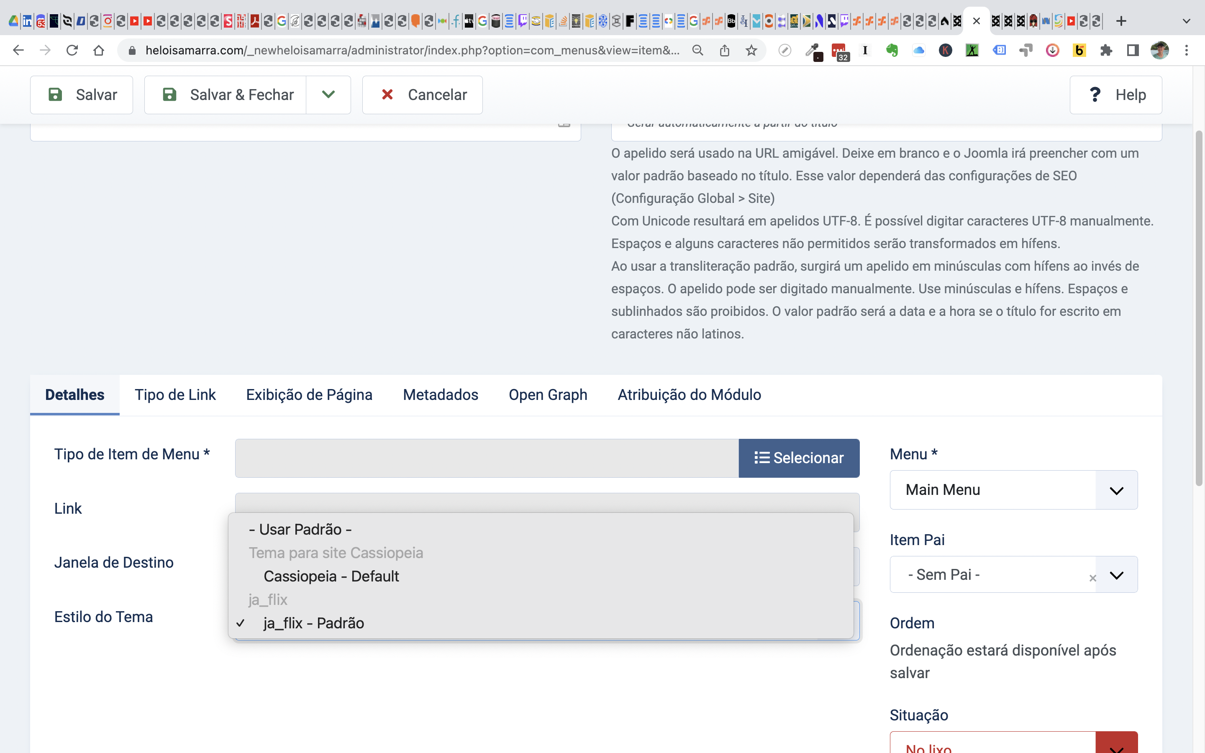Bookmark page with star icon

tap(751, 50)
